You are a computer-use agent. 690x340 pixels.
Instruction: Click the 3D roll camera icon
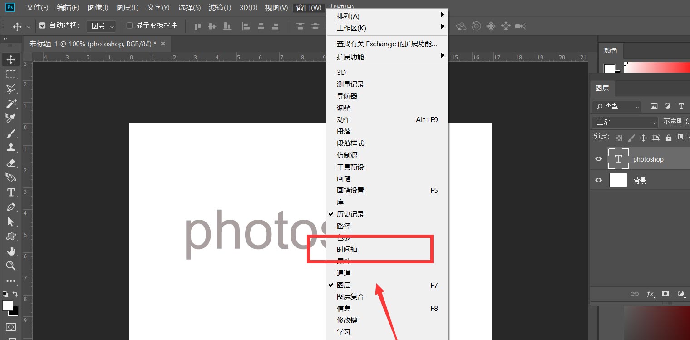(x=476, y=26)
